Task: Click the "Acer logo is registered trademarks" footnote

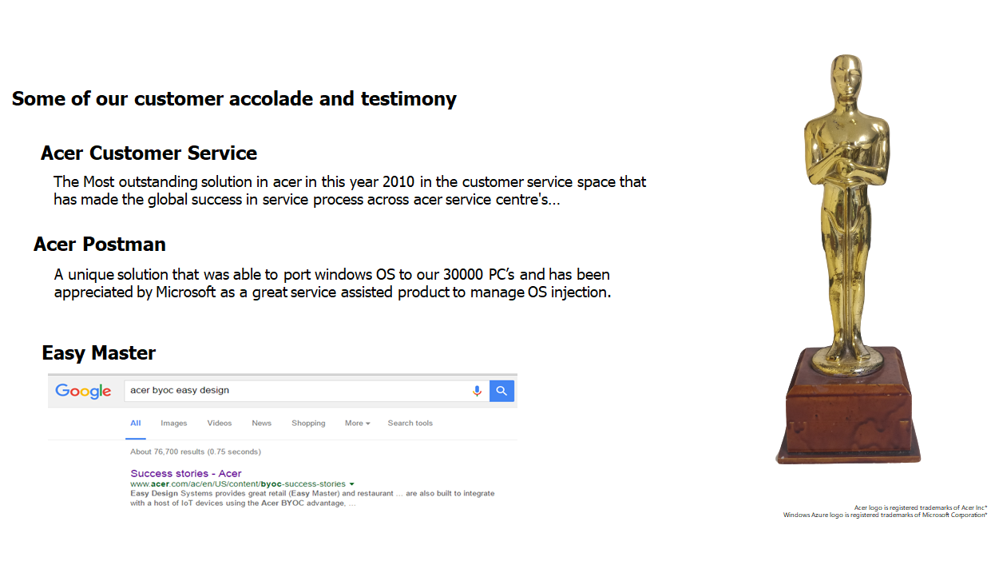Action: coord(921,507)
